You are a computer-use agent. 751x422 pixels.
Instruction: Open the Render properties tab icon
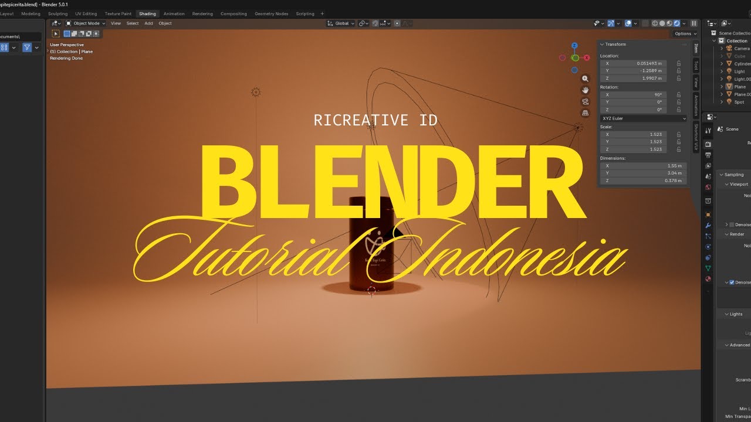pyautogui.click(x=708, y=144)
